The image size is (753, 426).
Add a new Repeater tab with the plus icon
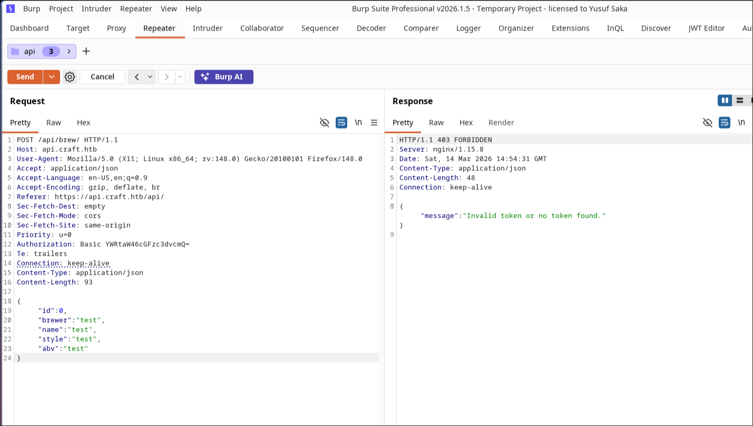86,51
